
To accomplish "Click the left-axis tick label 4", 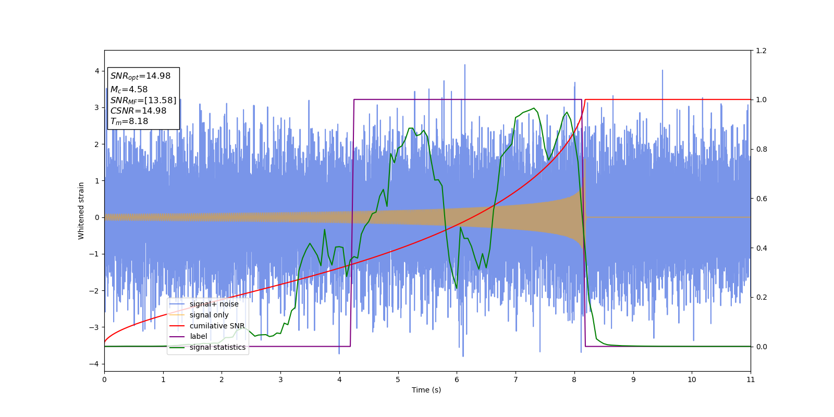I will (97, 71).
